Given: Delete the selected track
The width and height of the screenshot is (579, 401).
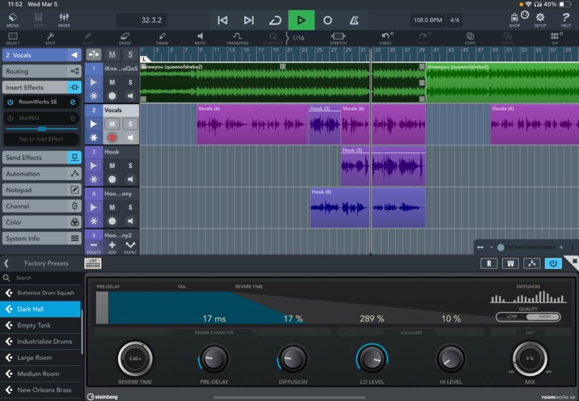Looking at the screenshot, I should (x=94, y=247).
